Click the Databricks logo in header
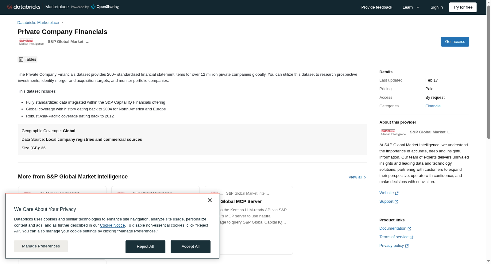Screen dimensions: 491x264 coord(24,7)
